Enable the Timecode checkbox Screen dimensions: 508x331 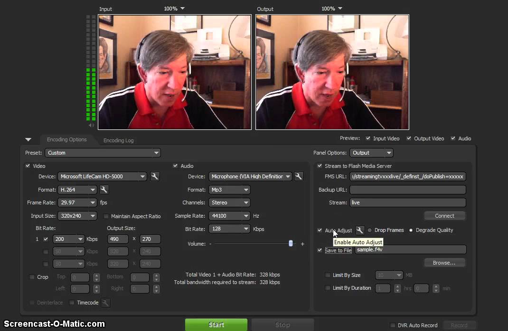pos(72,303)
